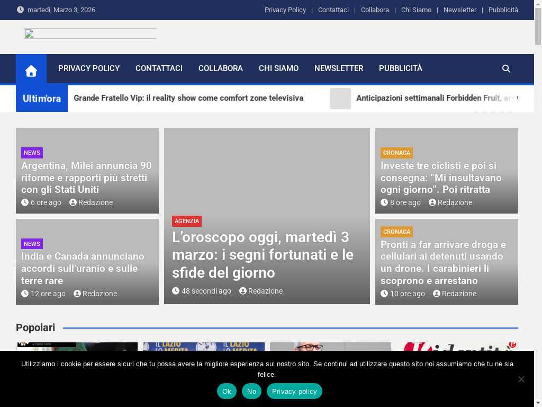Select the AGENZIA category tag
Image resolution: width=542 pixels, height=407 pixels.
pos(187,221)
